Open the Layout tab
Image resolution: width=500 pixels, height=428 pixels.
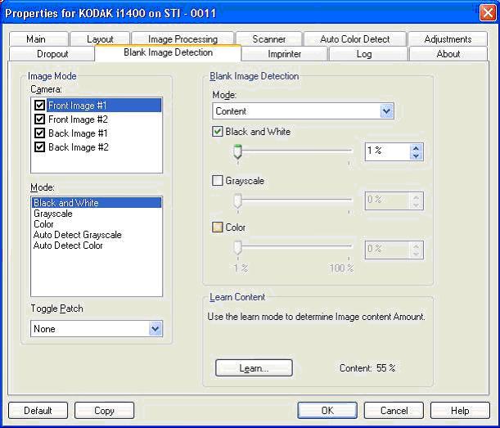click(x=100, y=39)
